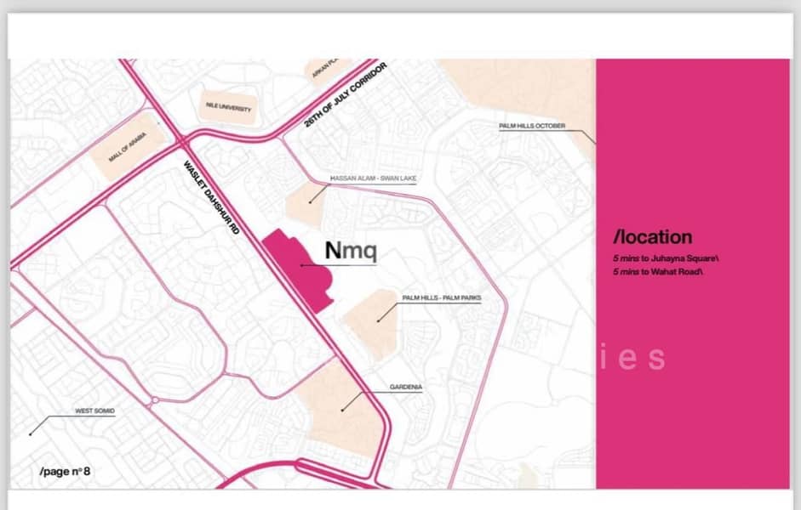Screen dimensions: 801x510
Task: Click the Nmq project name label
Action: pos(351,251)
